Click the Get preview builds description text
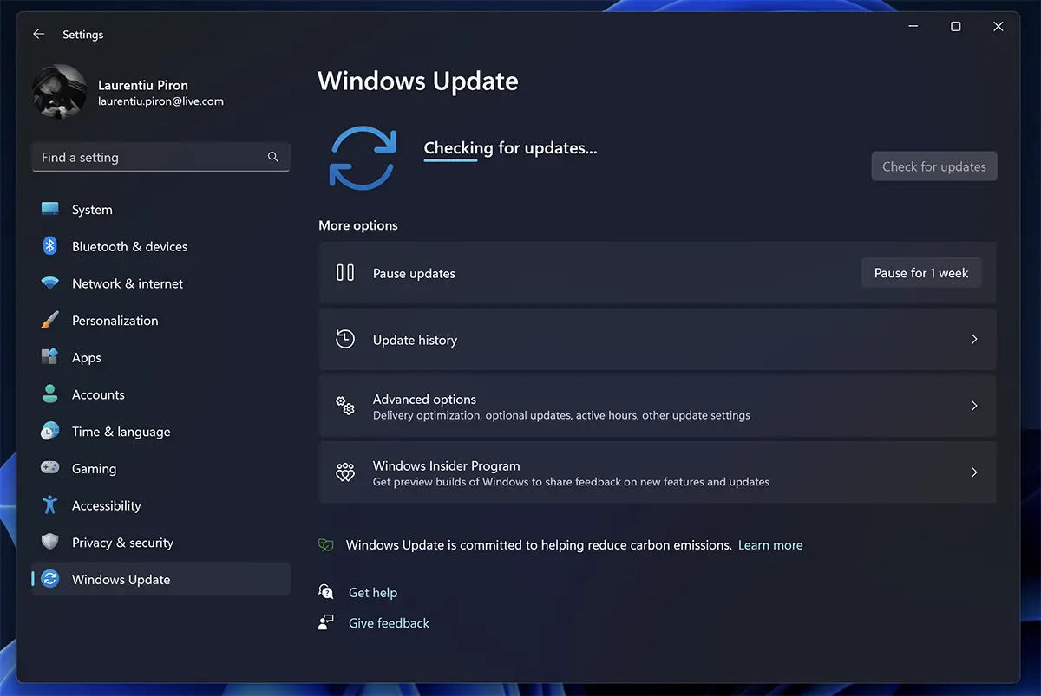This screenshot has height=696, width=1041. pyautogui.click(x=571, y=482)
